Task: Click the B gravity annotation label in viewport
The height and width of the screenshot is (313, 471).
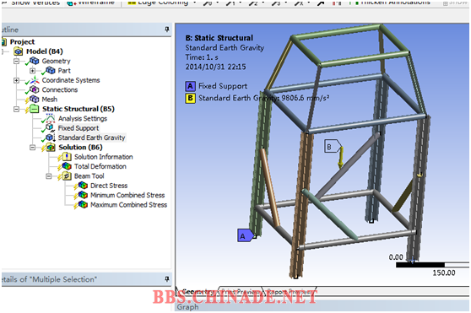Action: pyautogui.click(x=332, y=147)
